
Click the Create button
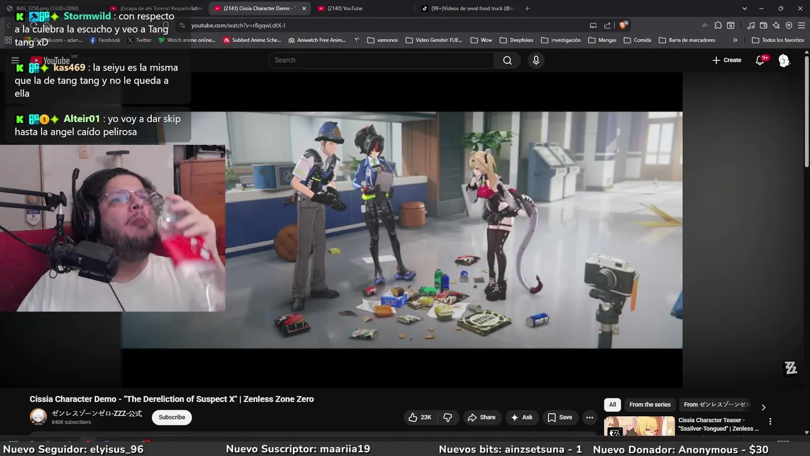[726, 60]
